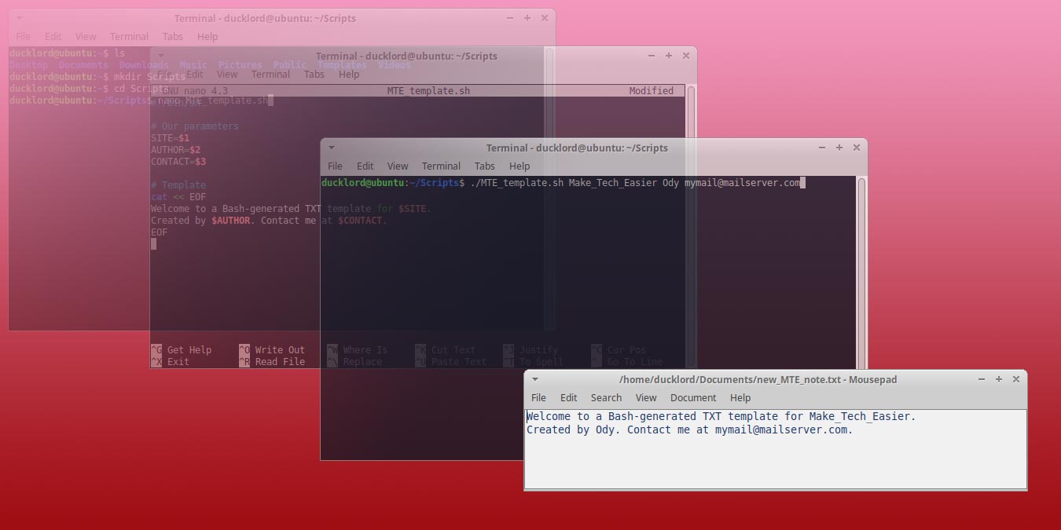Click nano's Go To Line shortcut
This screenshot has height=530, width=1061.
pos(633,361)
